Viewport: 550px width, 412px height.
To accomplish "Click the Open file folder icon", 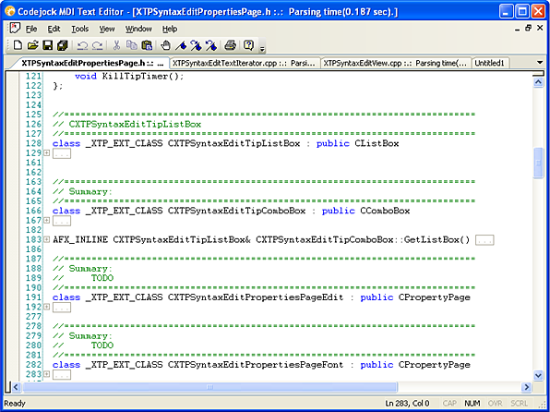I will [32, 45].
